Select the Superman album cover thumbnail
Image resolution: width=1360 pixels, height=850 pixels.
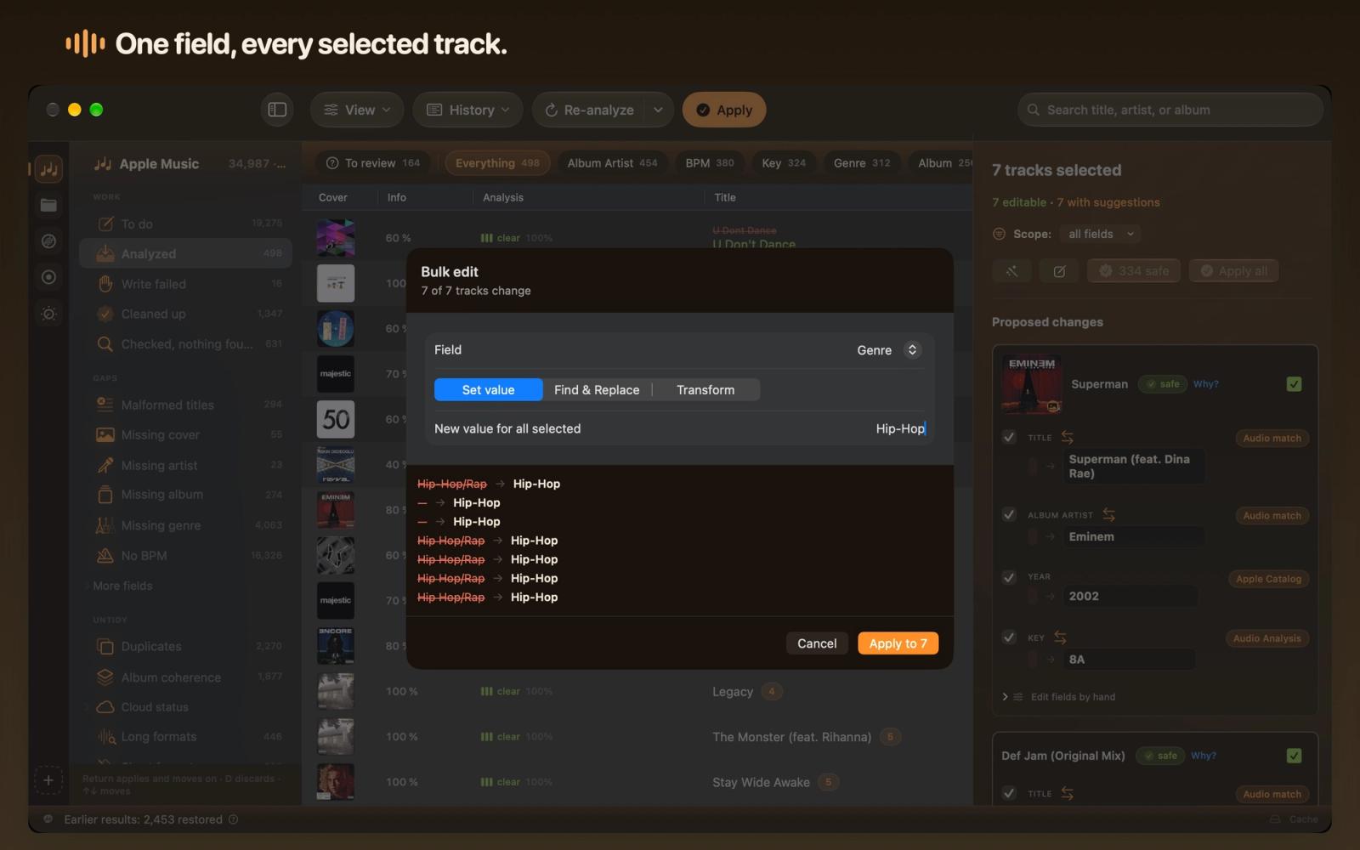point(1031,384)
